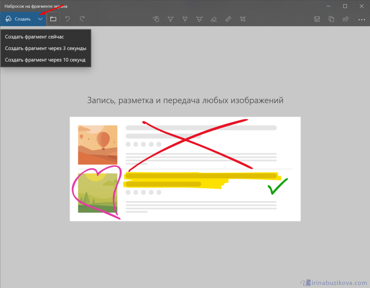
Task: Activate the crop image tool
Action: point(243,19)
